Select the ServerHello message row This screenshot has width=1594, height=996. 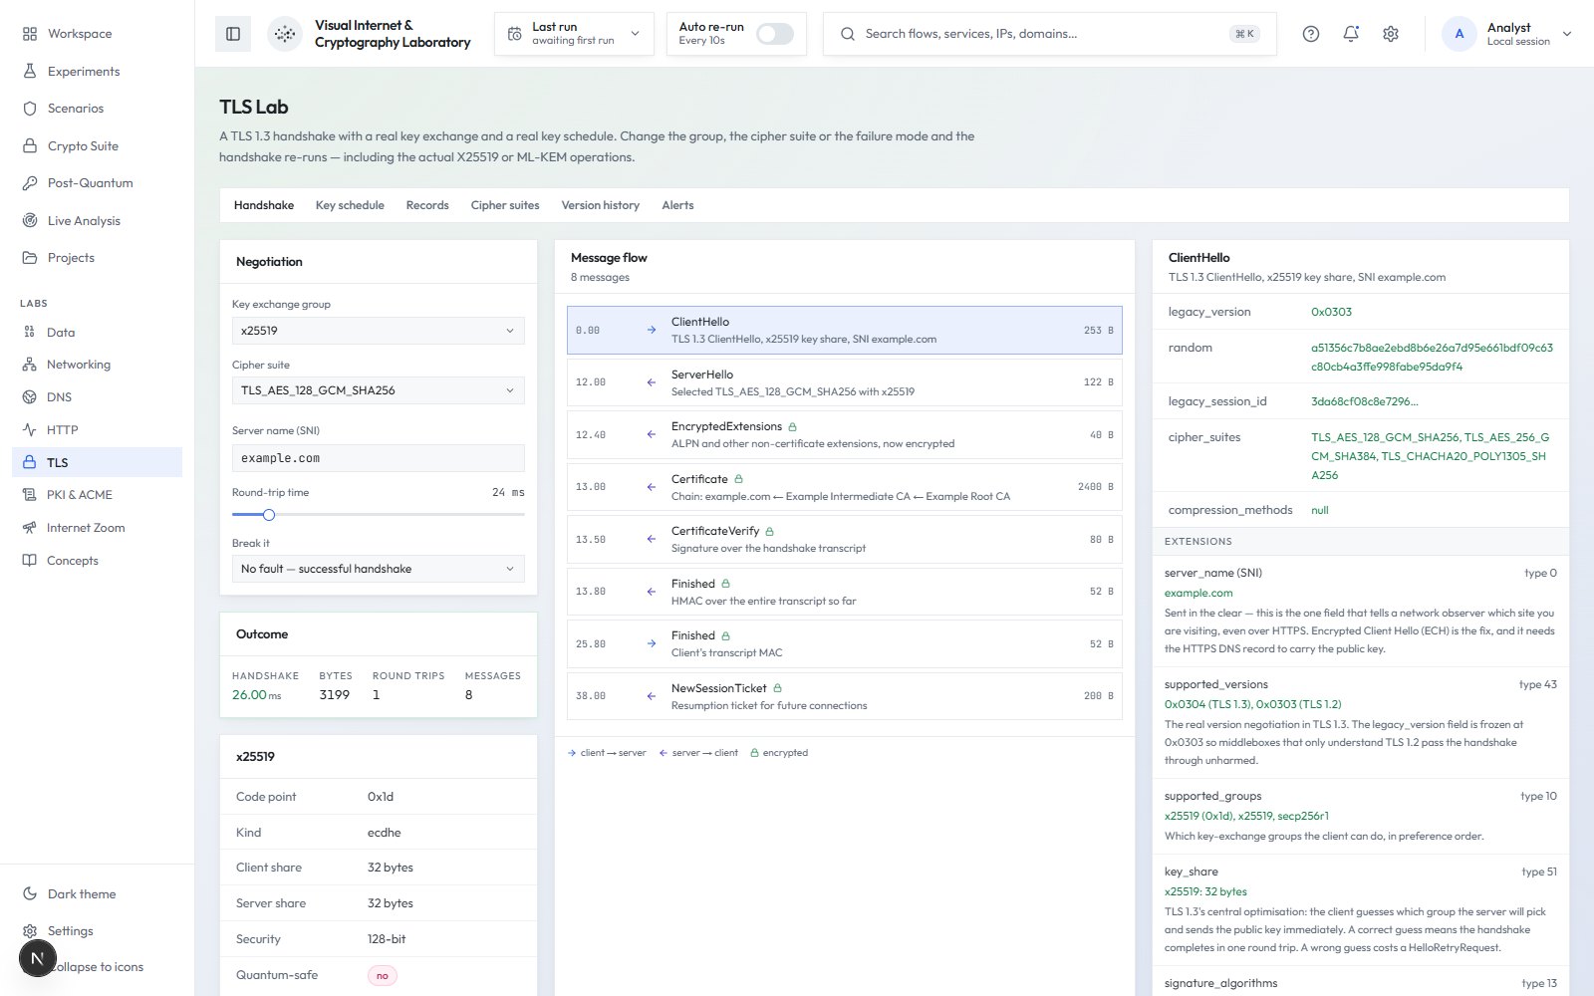click(845, 382)
